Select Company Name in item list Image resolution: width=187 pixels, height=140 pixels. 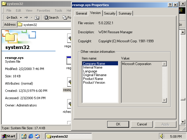point(100,64)
